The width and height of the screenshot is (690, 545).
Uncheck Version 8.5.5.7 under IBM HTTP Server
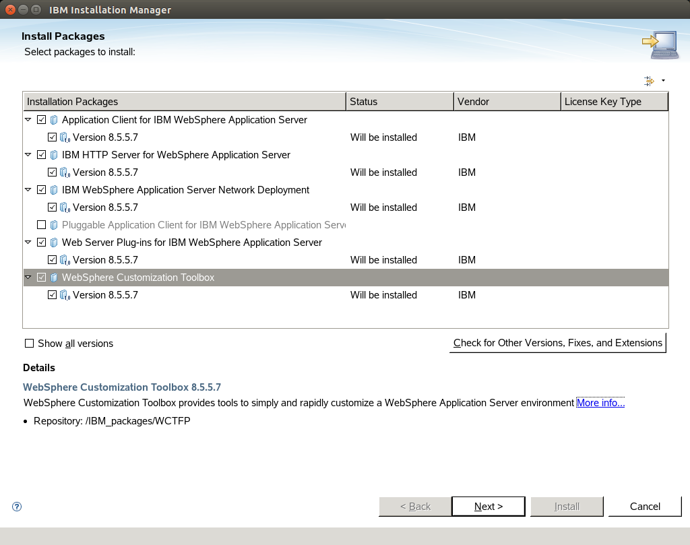(x=52, y=172)
